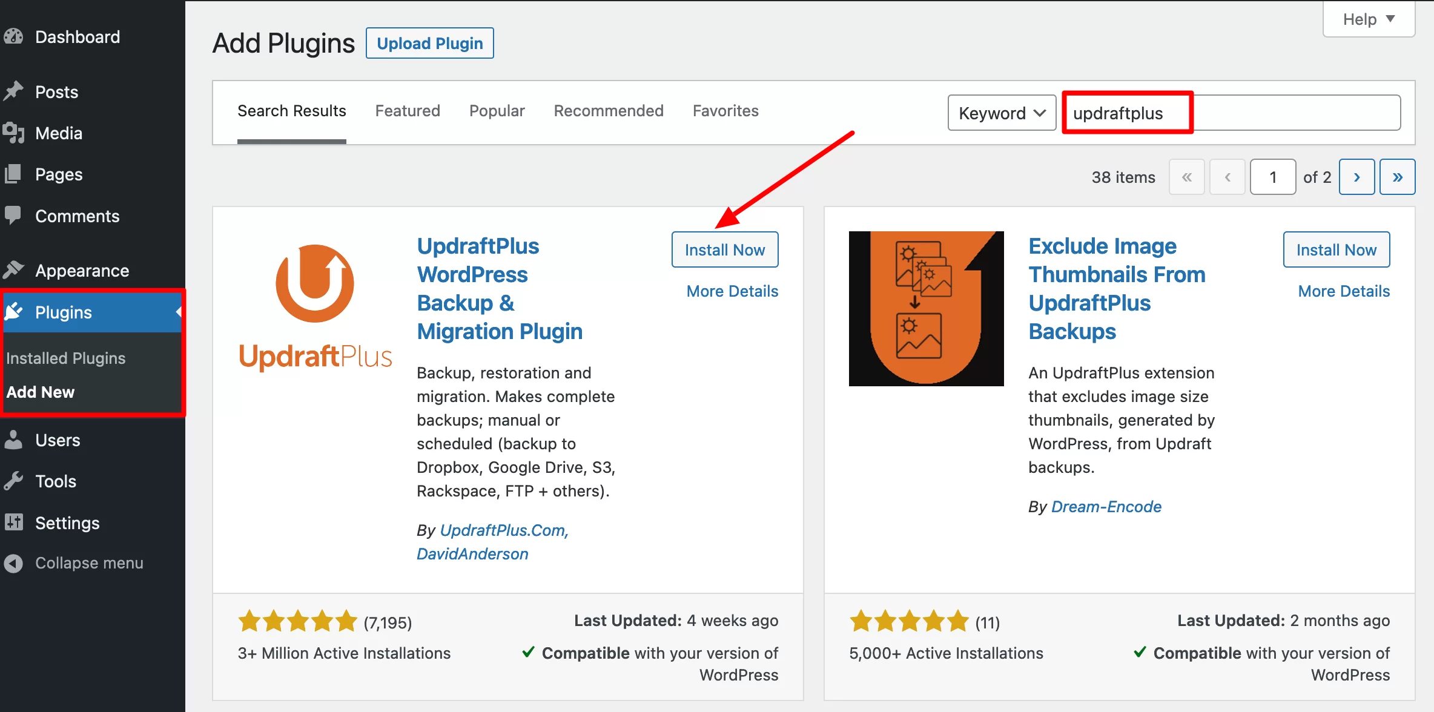This screenshot has width=1434, height=712.
Task: Collapse the admin sidebar menu
Action: point(73,563)
